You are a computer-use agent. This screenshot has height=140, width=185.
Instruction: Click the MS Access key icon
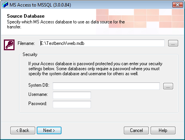9,45
